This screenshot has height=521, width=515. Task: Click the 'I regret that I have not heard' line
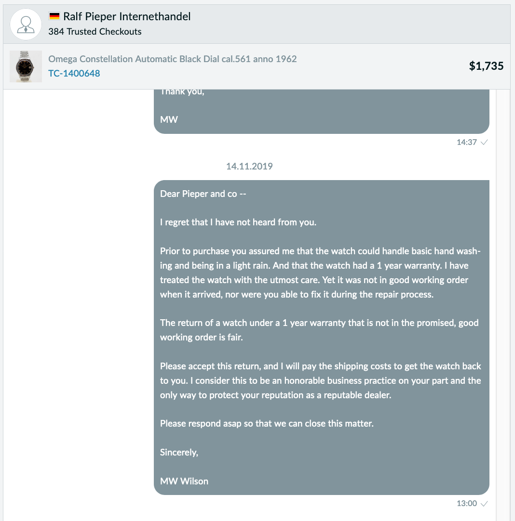click(x=238, y=222)
